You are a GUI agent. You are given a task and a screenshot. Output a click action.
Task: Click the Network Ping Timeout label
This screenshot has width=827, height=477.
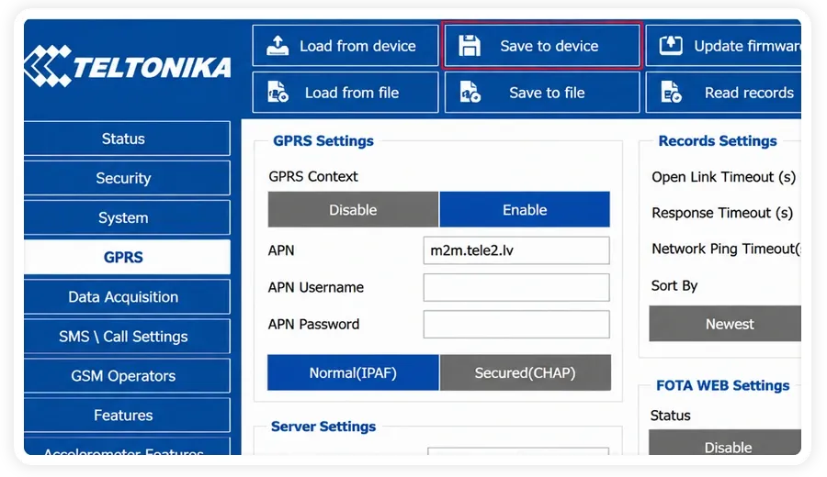click(726, 249)
